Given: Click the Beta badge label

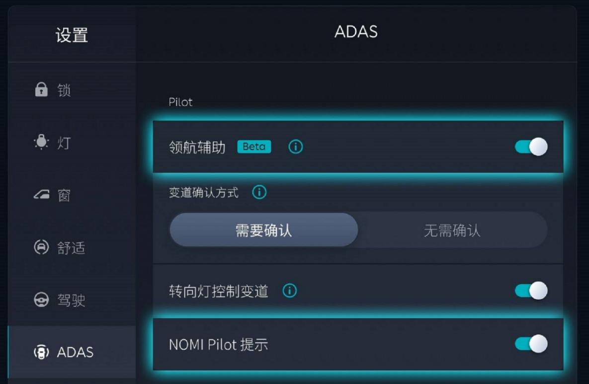Looking at the screenshot, I should click(x=254, y=147).
